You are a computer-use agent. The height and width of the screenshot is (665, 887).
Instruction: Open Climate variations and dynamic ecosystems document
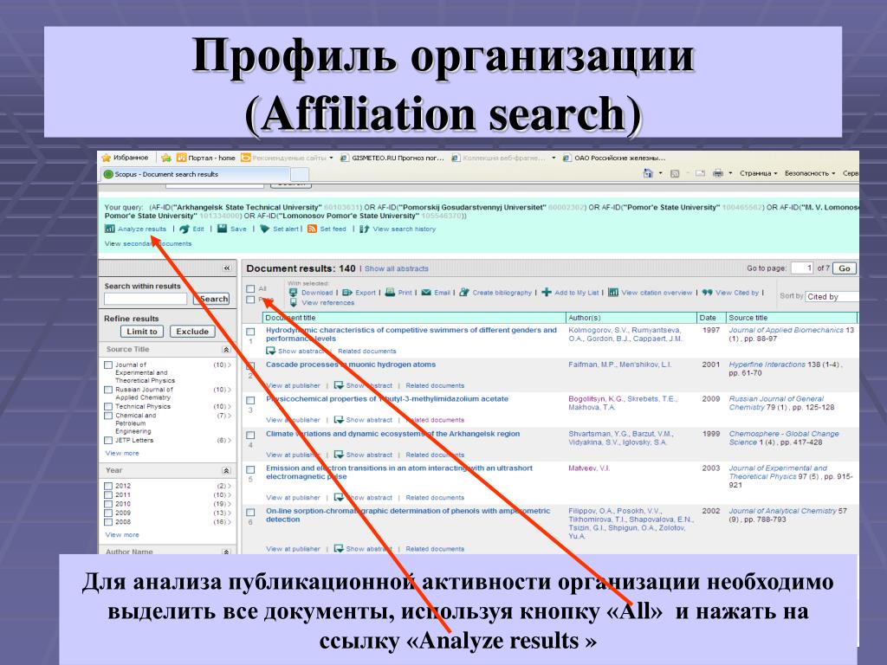(x=392, y=434)
